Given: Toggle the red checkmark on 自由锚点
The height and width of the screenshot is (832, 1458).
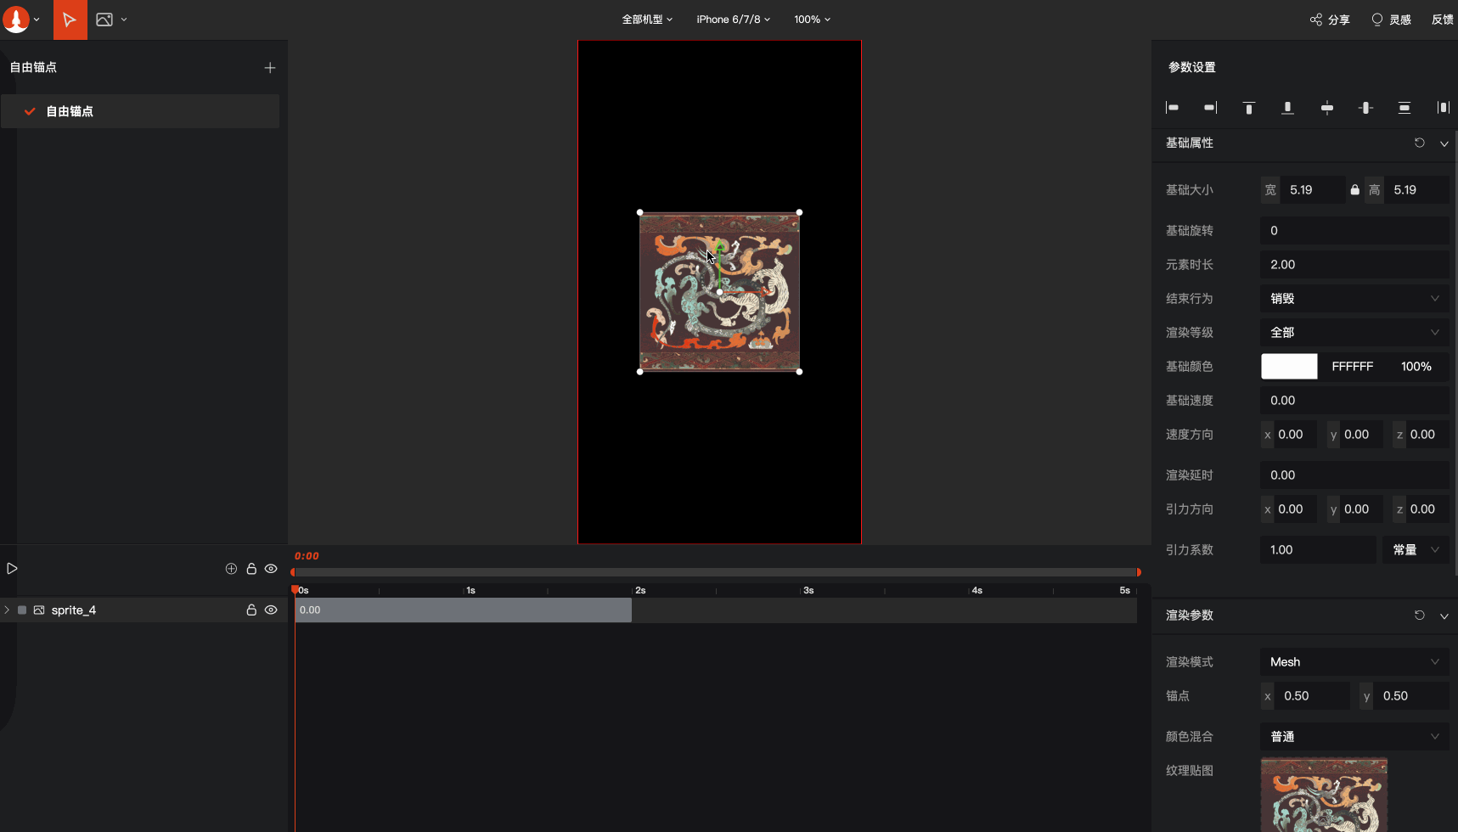Looking at the screenshot, I should tap(30, 111).
